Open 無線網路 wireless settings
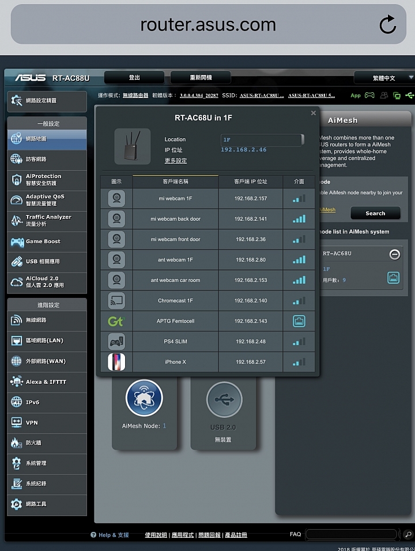The image size is (415, 551). (x=47, y=320)
